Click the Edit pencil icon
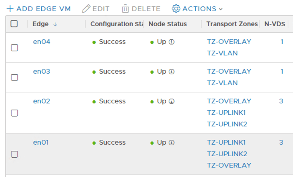Viewport: 293px width, 177px height. tap(86, 9)
